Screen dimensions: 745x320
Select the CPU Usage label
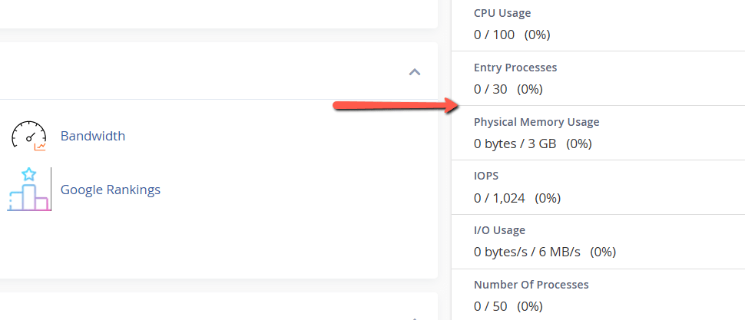coord(502,13)
